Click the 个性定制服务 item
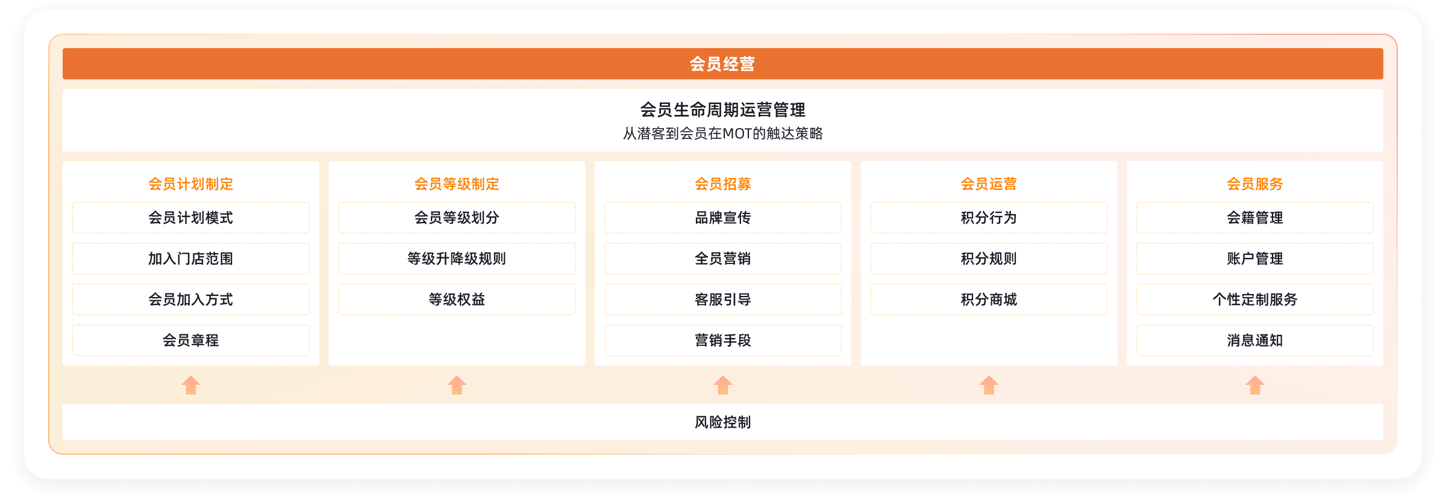 click(1255, 300)
